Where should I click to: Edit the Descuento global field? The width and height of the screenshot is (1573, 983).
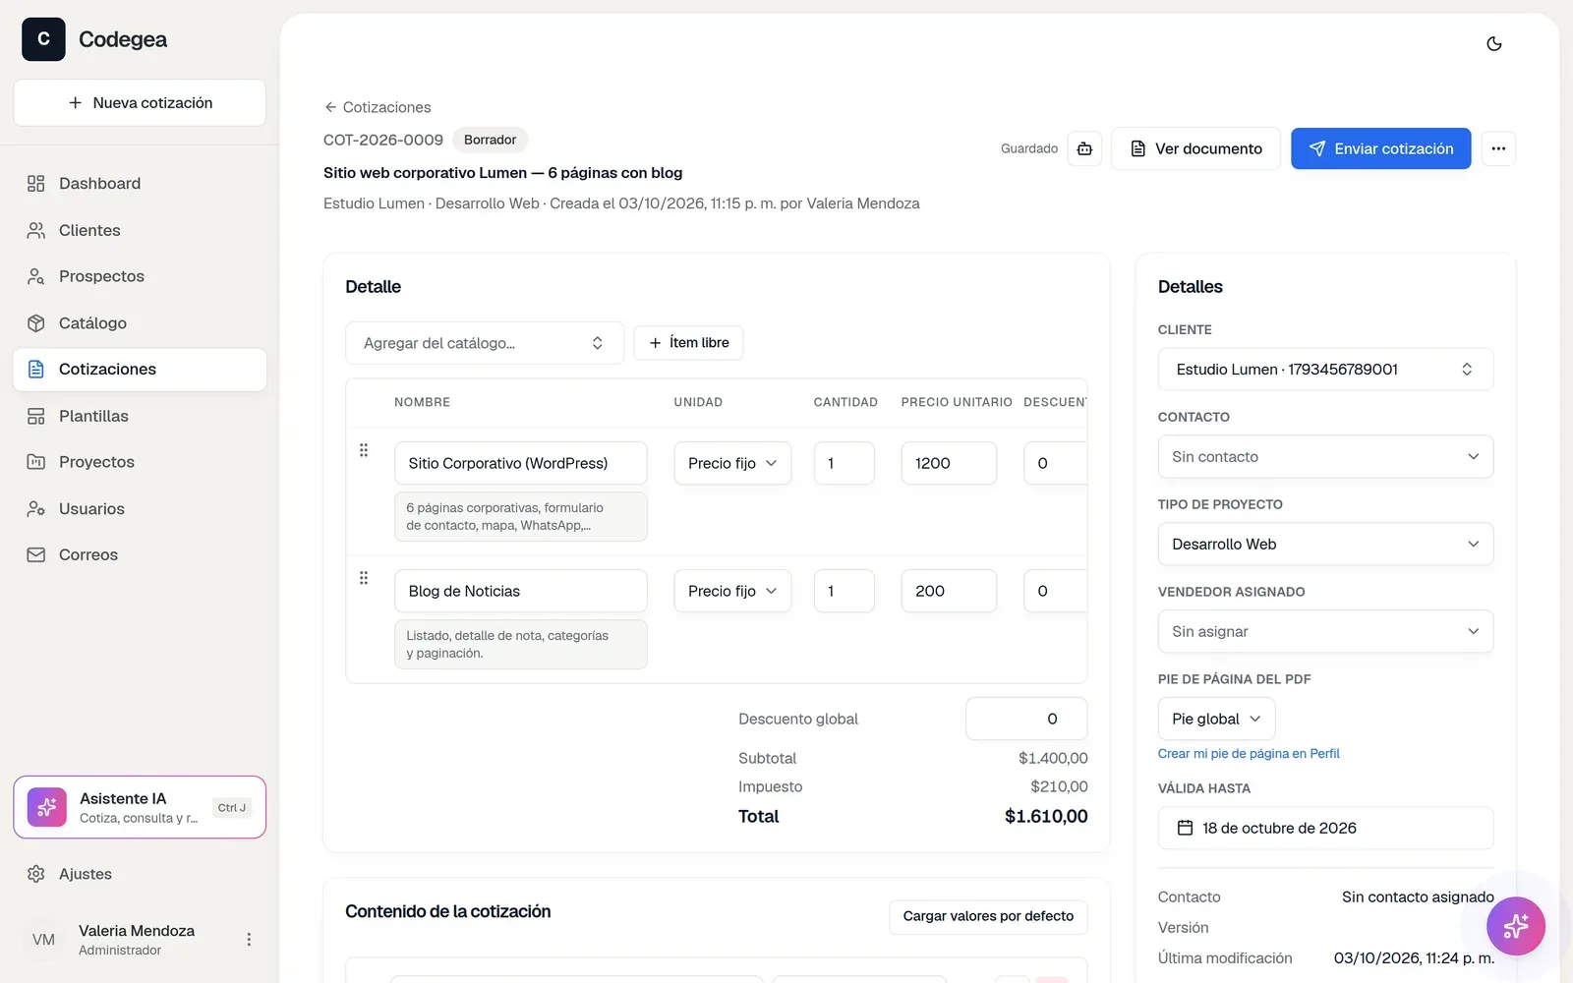(x=1026, y=719)
